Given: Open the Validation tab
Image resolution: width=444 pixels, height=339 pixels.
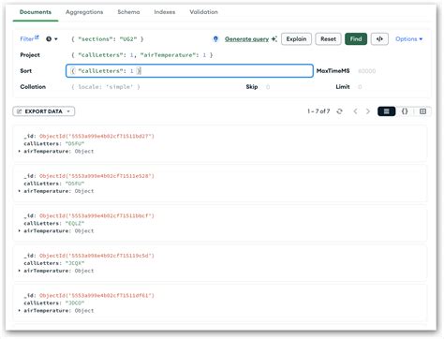Looking at the screenshot, I should coord(203,12).
